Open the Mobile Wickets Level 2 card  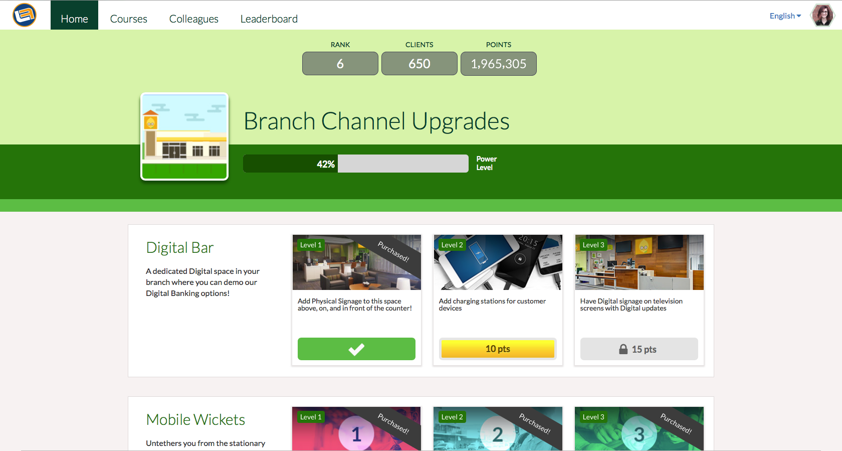point(498,429)
